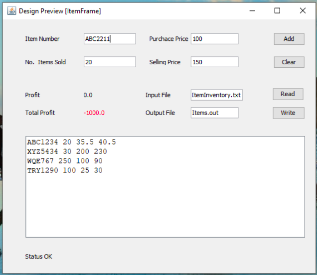The image size is (317, 275).
Task: Click the No. Items Sold label
Action: [45, 62]
